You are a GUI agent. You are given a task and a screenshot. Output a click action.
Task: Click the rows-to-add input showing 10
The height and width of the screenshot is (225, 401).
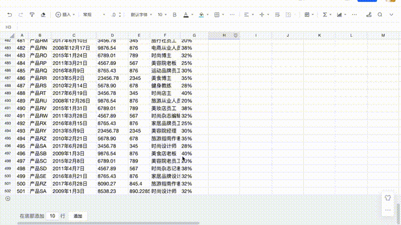[53, 216]
